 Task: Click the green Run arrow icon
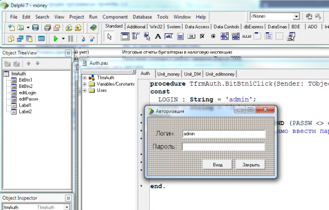pos(56,39)
